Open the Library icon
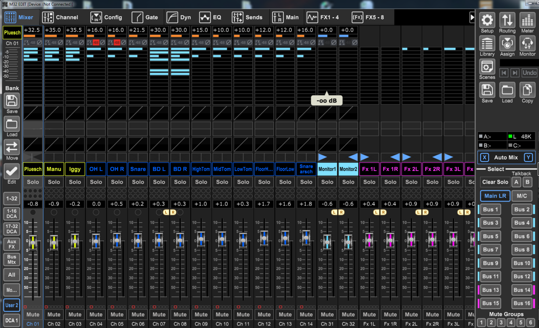This screenshot has width=539, height=328. pos(487,43)
